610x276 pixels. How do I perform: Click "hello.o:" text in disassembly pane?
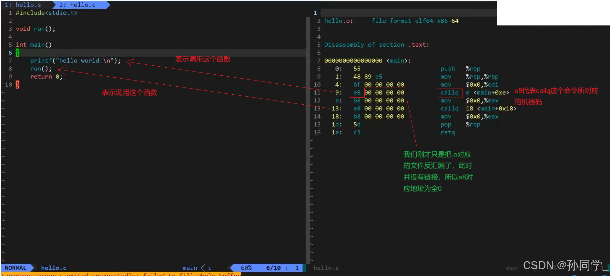(339, 21)
